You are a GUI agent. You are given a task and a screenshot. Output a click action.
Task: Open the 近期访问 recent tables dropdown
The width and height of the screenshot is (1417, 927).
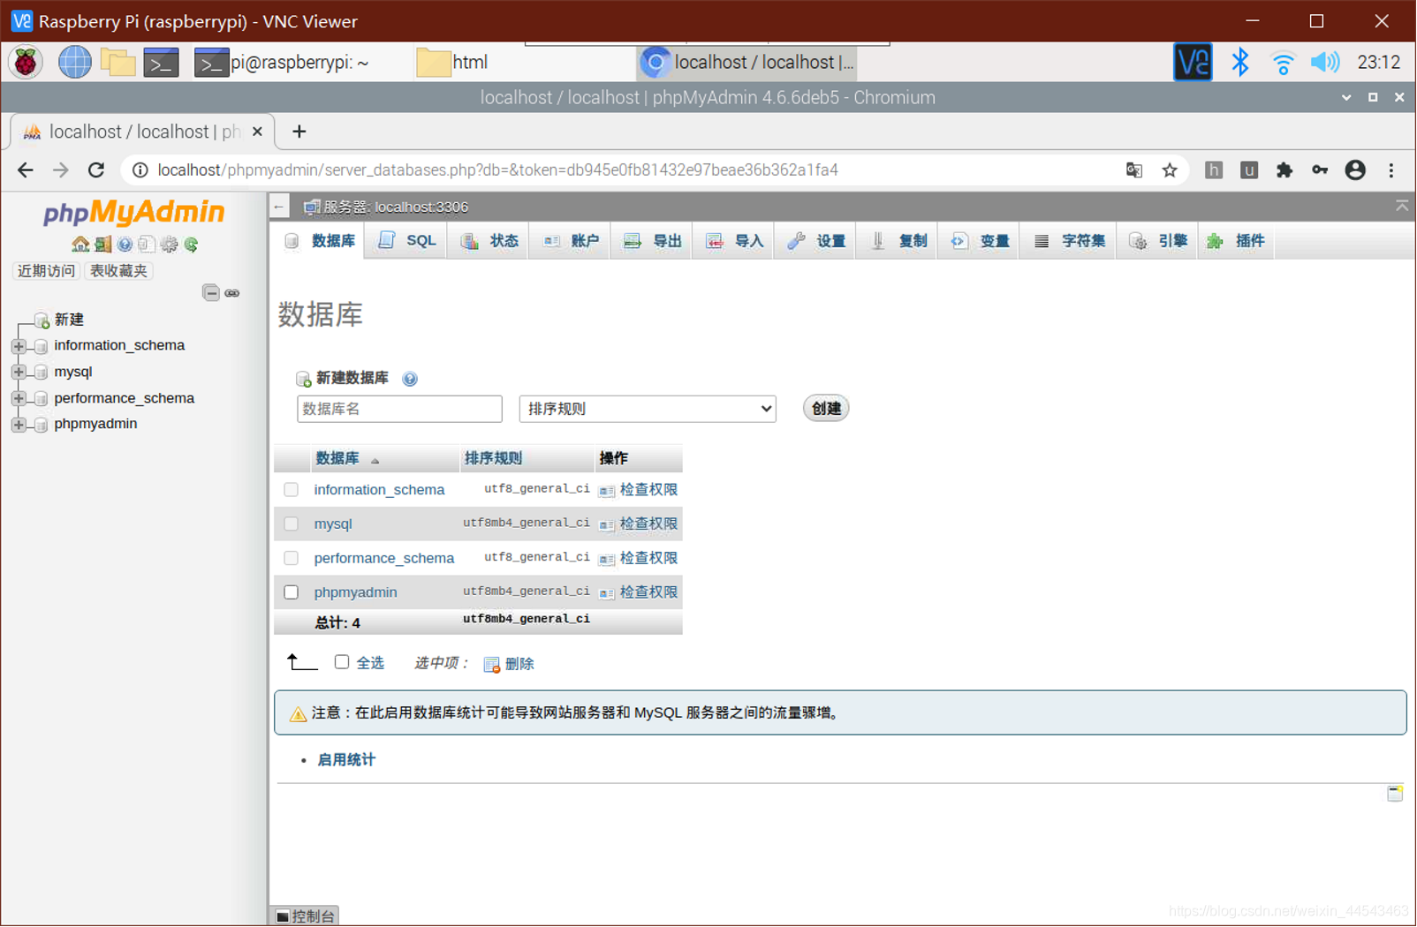pyautogui.click(x=47, y=271)
